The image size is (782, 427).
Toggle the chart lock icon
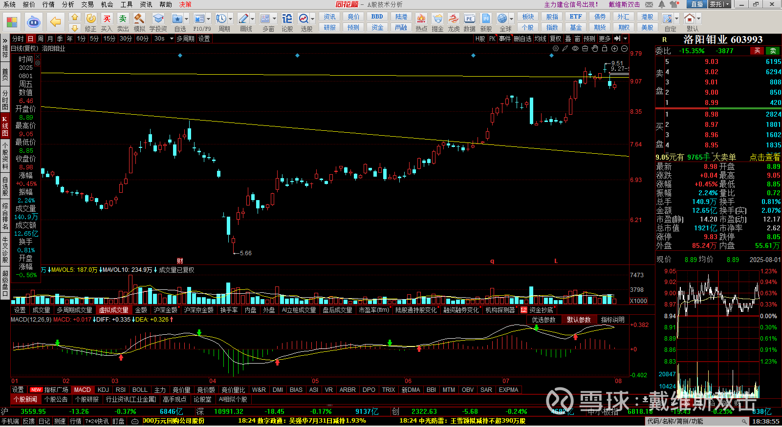pyautogui.click(x=605, y=48)
